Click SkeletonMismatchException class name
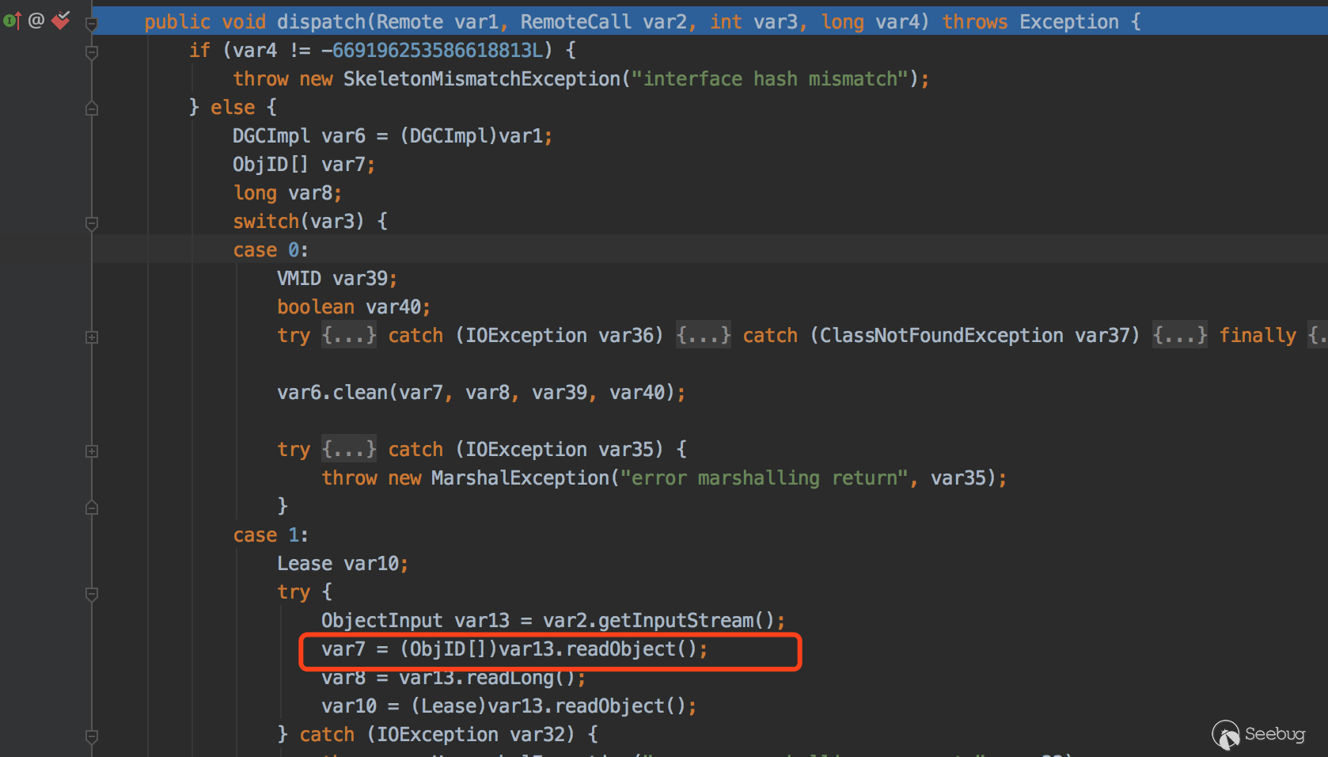Viewport: 1328px width, 757px height. pos(482,79)
